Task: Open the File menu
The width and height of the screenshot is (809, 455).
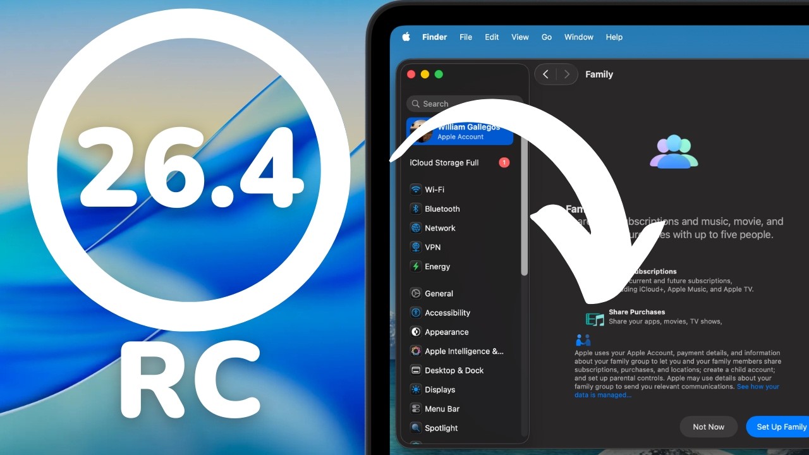Action: (x=466, y=37)
